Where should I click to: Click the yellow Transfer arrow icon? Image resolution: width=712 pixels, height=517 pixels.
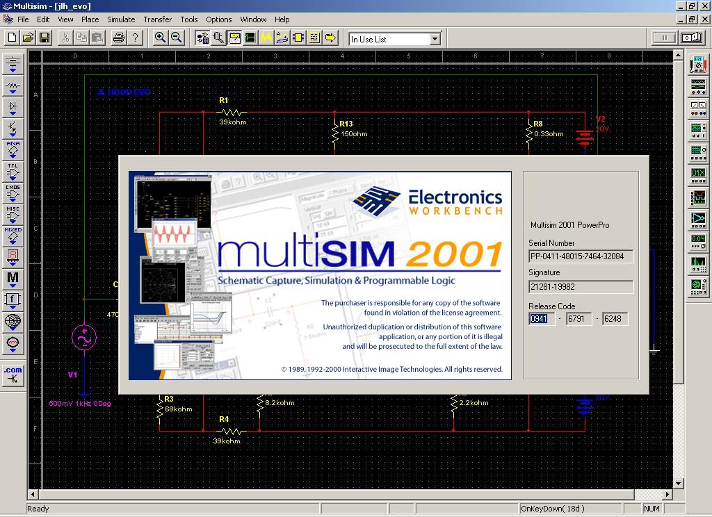[330, 38]
